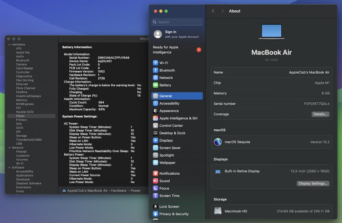
Task: Select Apple Pay in System Information sidebar
Action: pyautogui.click(x=23, y=52)
